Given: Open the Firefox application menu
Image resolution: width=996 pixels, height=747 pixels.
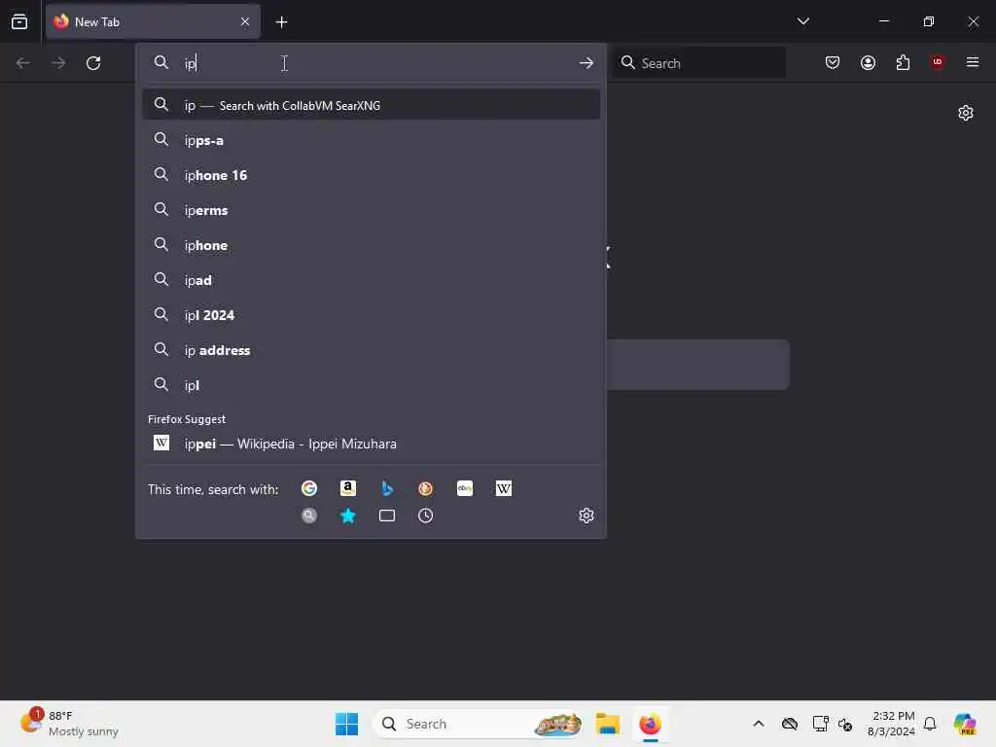Looking at the screenshot, I should point(973,62).
